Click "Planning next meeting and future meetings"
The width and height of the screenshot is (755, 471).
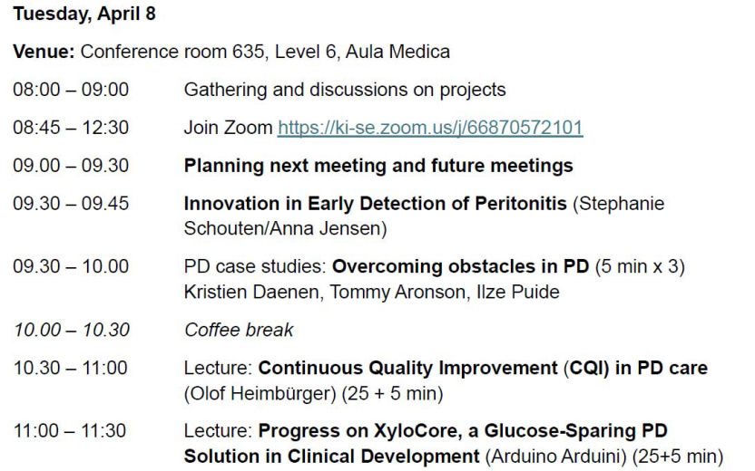pos(378,166)
